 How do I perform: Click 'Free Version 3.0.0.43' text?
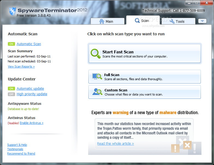click(x=34, y=15)
